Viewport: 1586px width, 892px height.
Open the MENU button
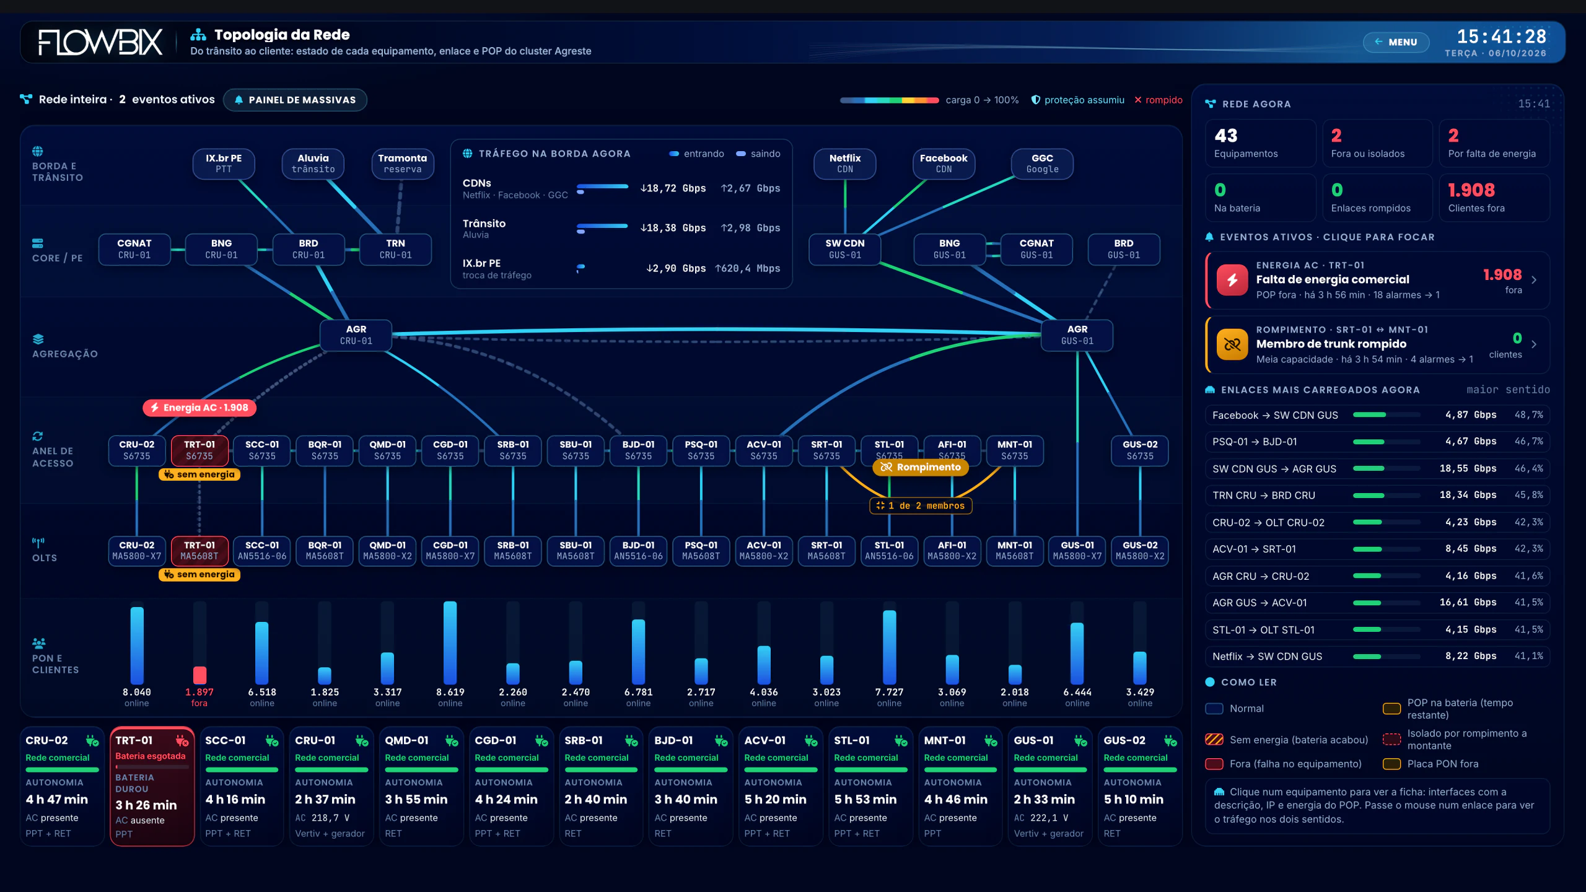coord(1396,42)
